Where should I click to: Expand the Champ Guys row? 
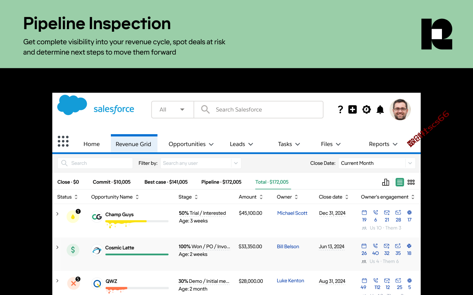tap(57, 214)
